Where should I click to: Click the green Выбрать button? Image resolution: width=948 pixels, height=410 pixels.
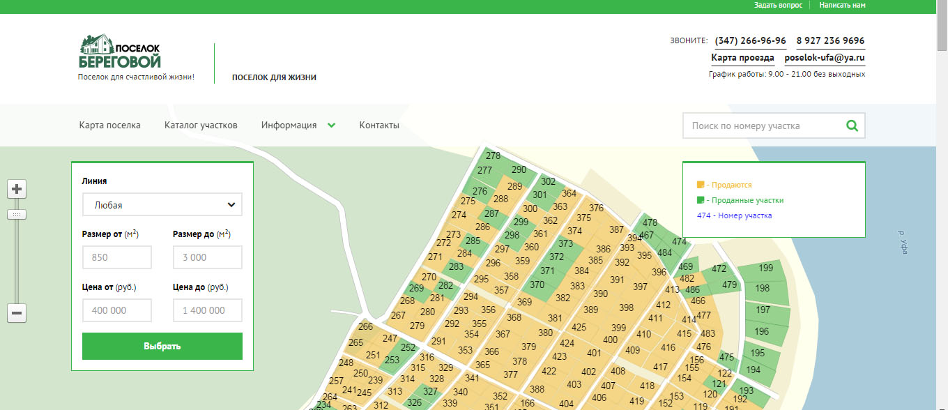click(162, 346)
